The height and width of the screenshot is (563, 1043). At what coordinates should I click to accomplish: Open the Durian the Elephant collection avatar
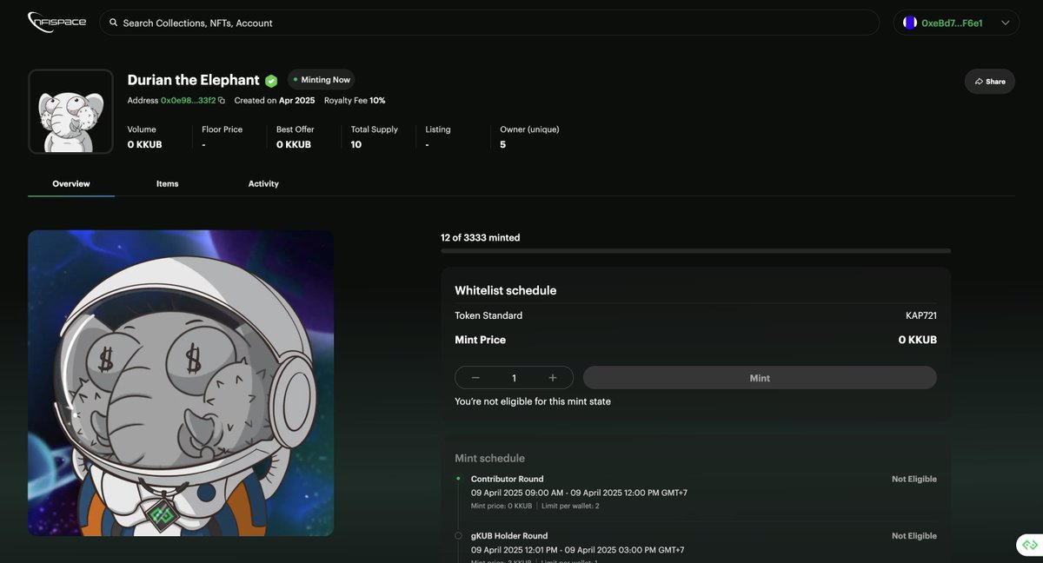(x=70, y=111)
